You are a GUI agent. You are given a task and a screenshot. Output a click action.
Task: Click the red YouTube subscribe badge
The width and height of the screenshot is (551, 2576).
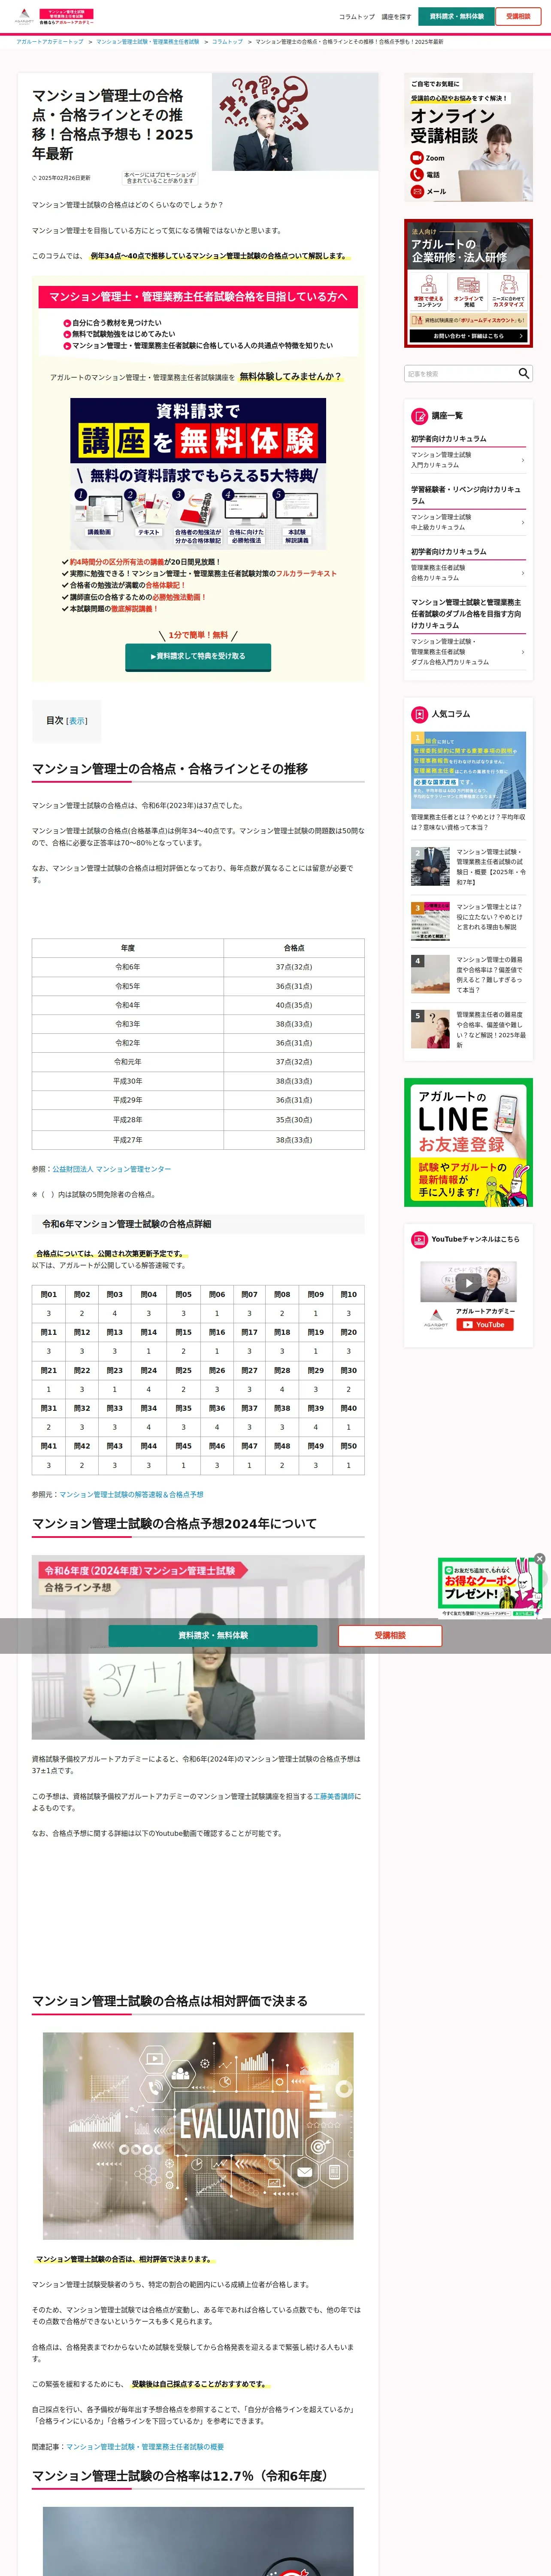[x=485, y=1324]
